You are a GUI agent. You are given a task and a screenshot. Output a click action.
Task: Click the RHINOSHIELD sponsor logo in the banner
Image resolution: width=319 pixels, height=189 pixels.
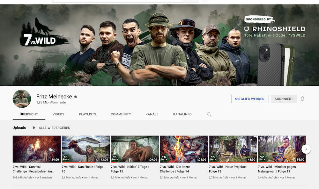pos(275,29)
